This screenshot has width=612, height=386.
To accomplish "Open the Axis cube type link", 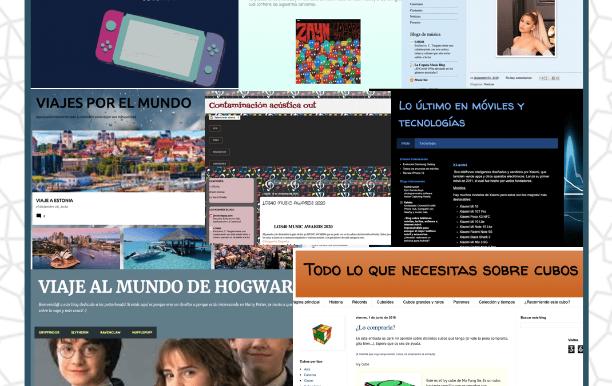I will coord(307,369).
